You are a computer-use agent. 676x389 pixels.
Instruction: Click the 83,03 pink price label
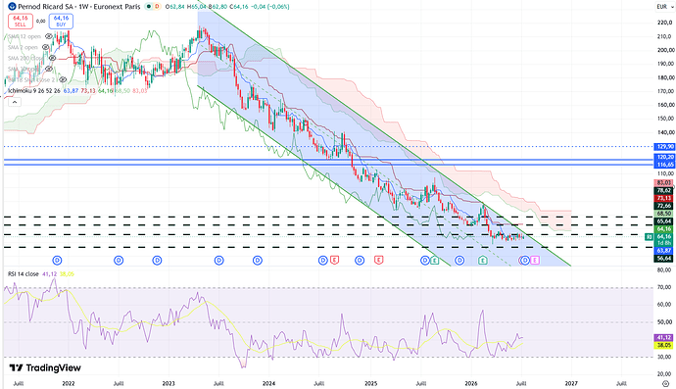[x=664, y=183]
